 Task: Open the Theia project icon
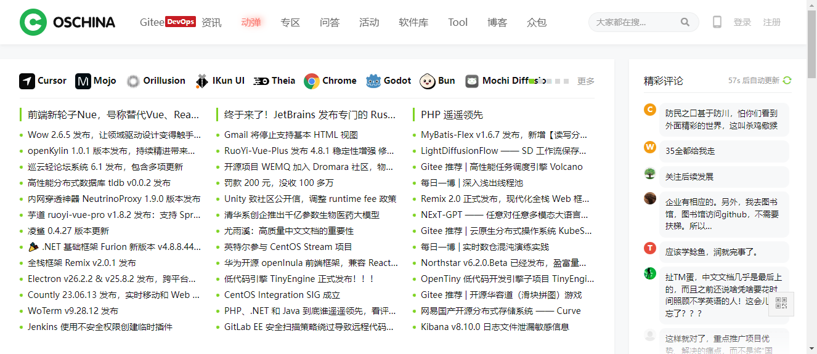coord(261,81)
